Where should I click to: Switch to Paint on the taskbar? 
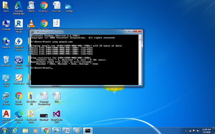[x=77, y=131]
